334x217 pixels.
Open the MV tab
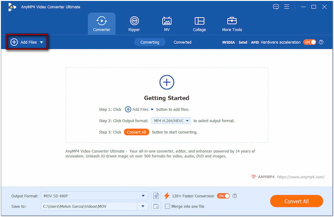click(x=167, y=24)
